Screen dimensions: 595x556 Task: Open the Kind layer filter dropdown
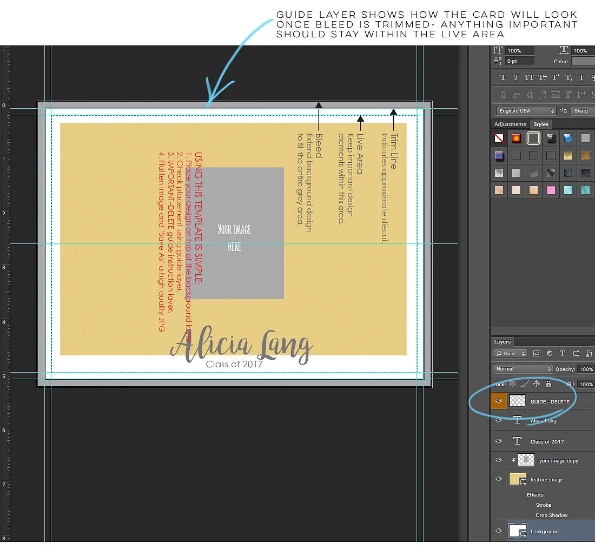coord(510,353)
